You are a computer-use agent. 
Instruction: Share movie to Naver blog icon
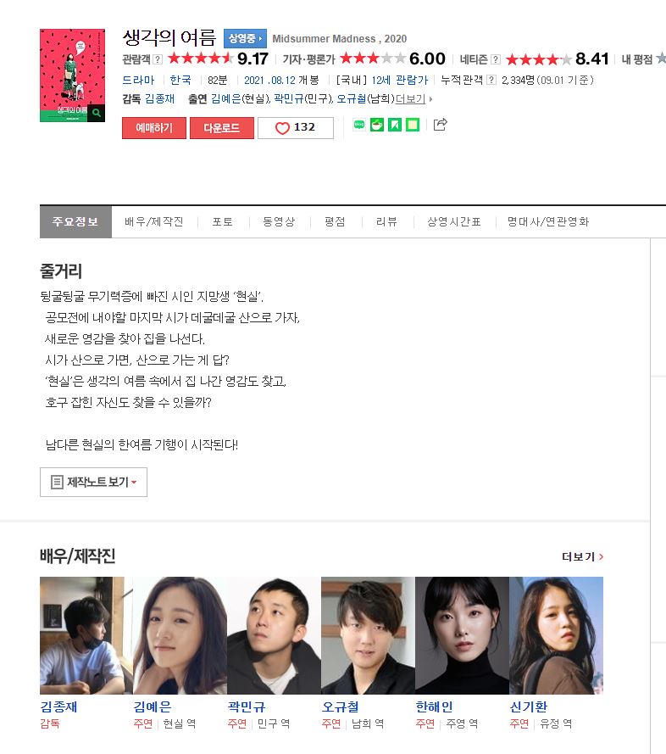[359, 125]
